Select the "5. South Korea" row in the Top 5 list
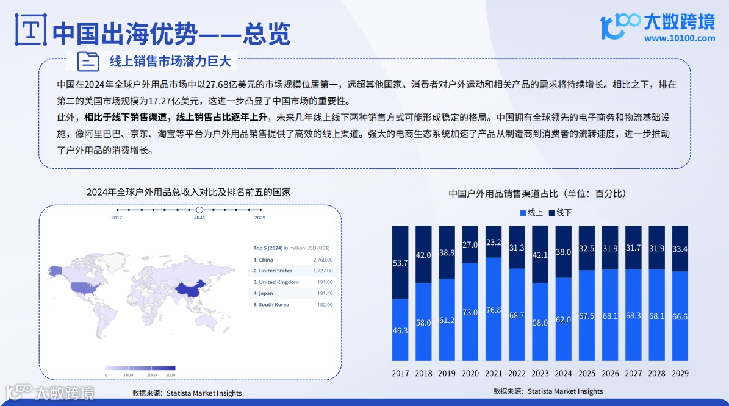Viewport: 729px width, 406px height. (x=287, y=305)
